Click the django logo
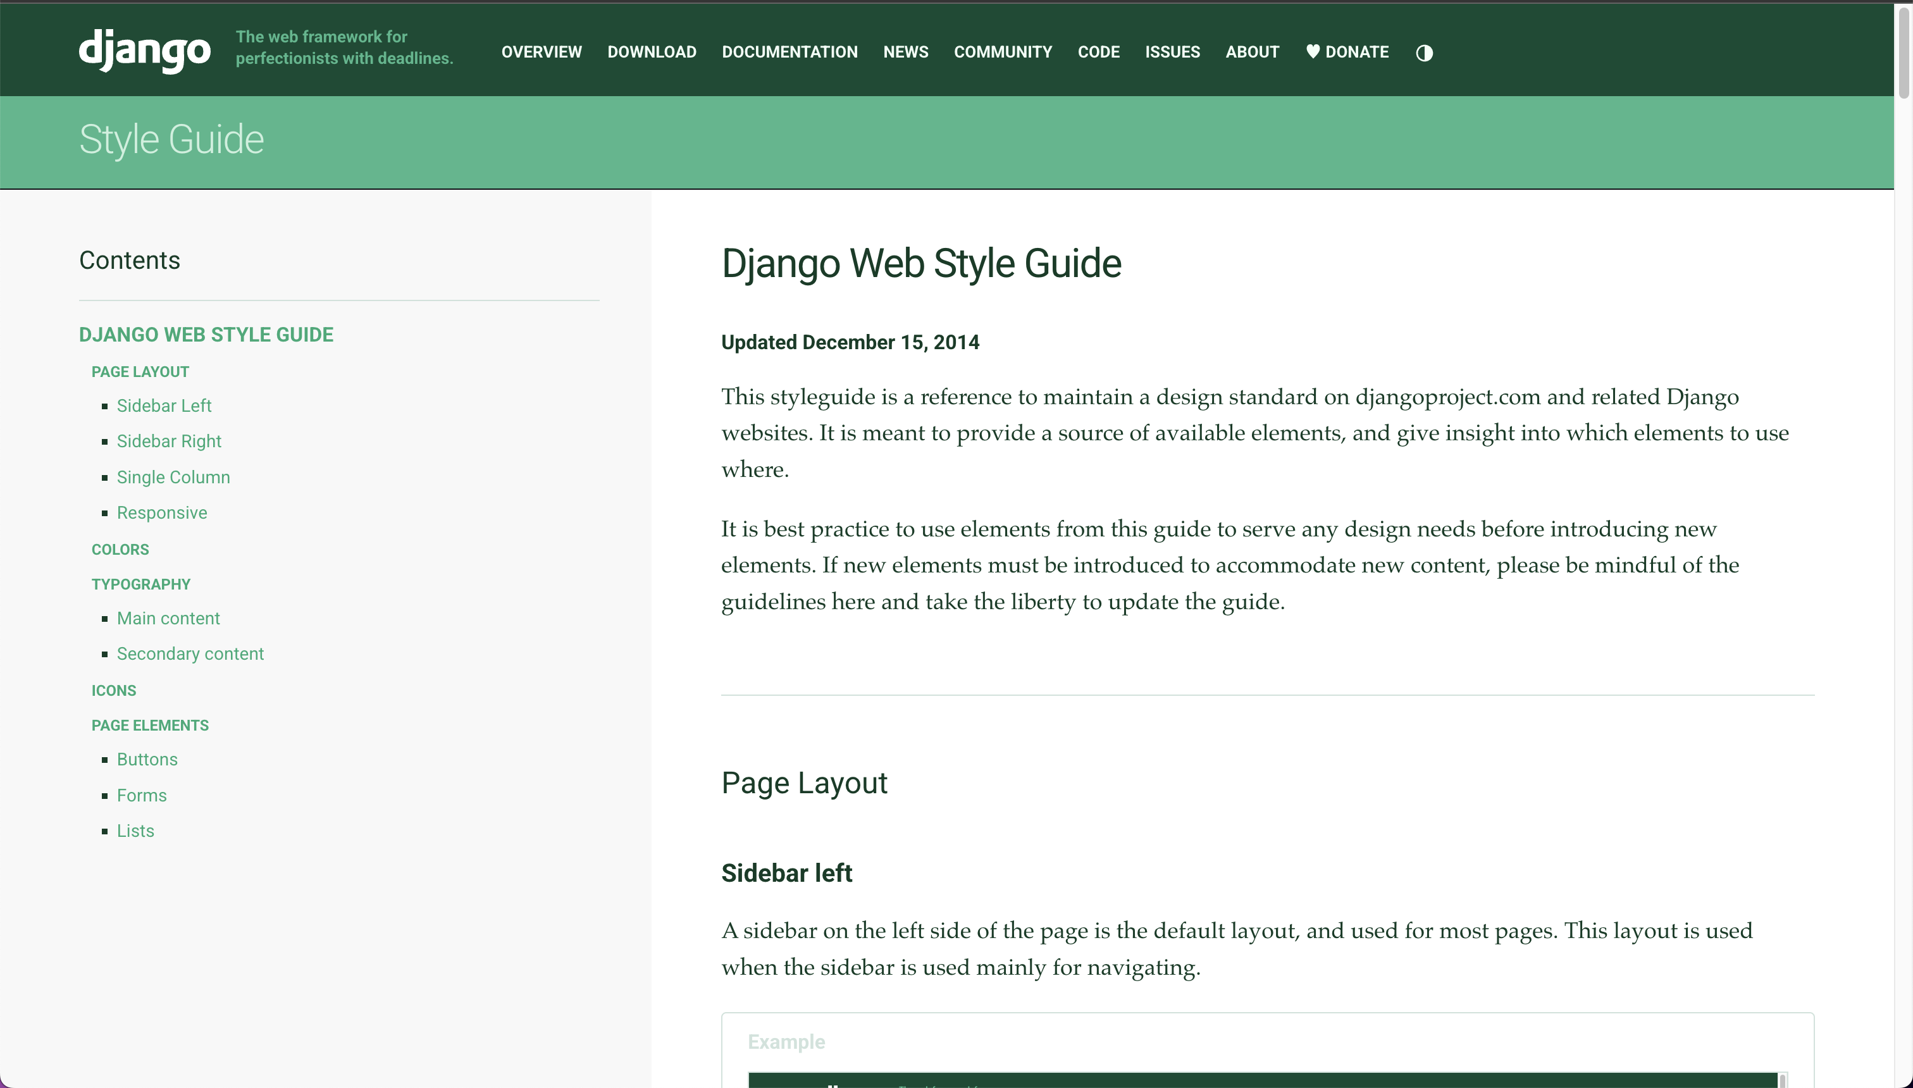Image resolution: width=1913 pixels, height=1088 pixels. [x=145, y=51]
